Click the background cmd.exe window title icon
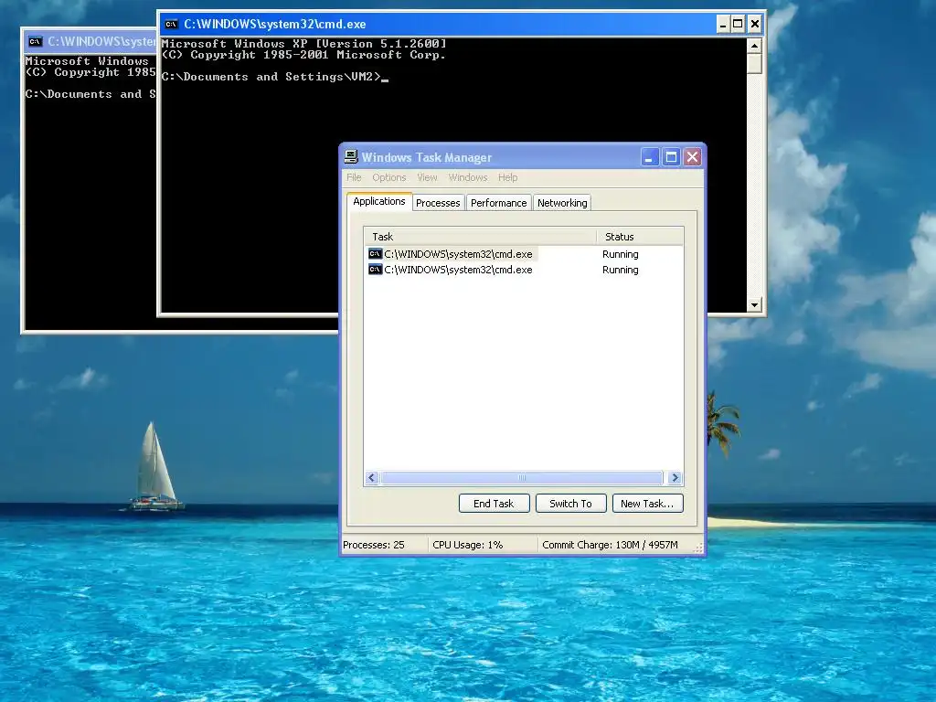Viewport: 936px width, 702px height. pyautogui.click(x=36, y=41)
